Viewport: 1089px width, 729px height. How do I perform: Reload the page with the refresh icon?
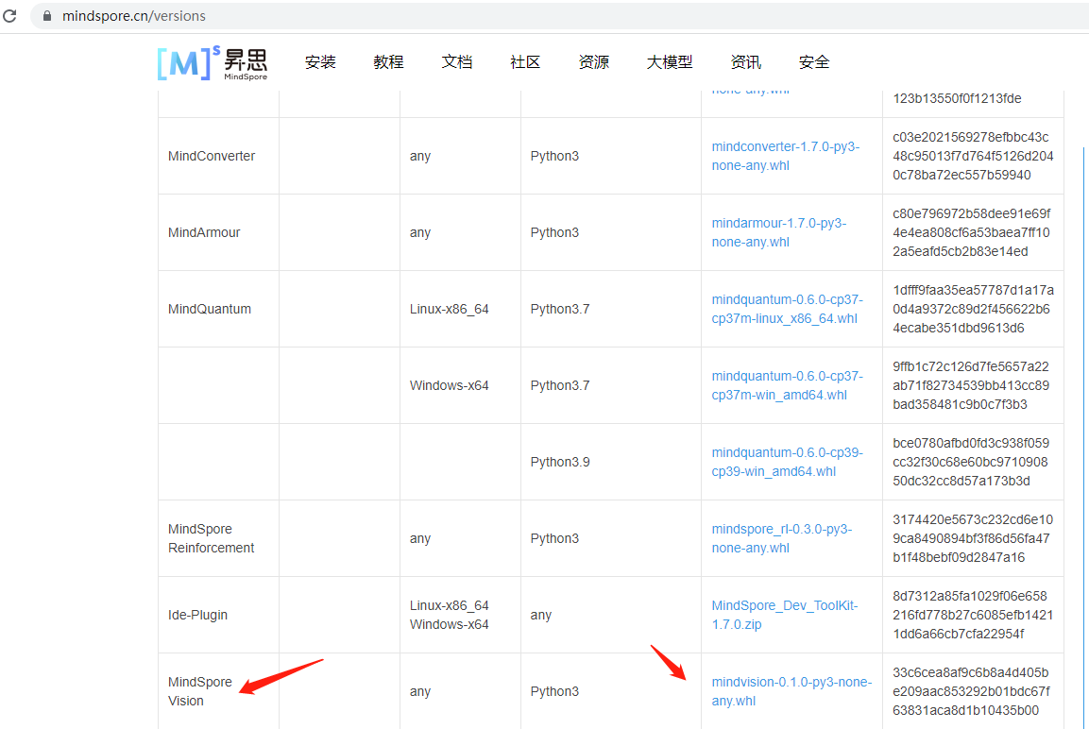pyautogui.click(x=9, y=15)
